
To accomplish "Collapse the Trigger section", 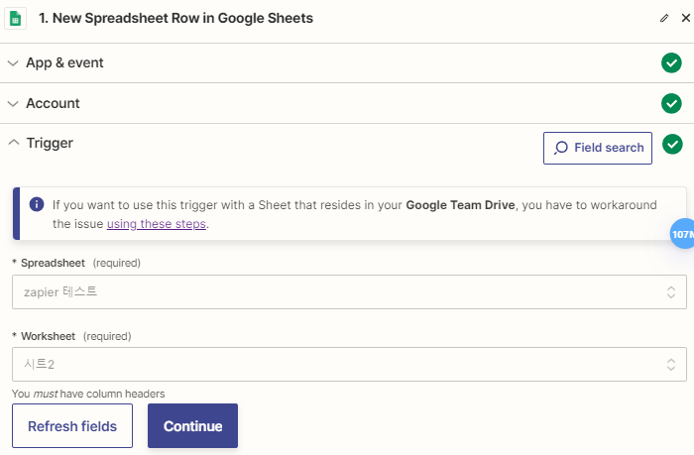I will (14, 143).
